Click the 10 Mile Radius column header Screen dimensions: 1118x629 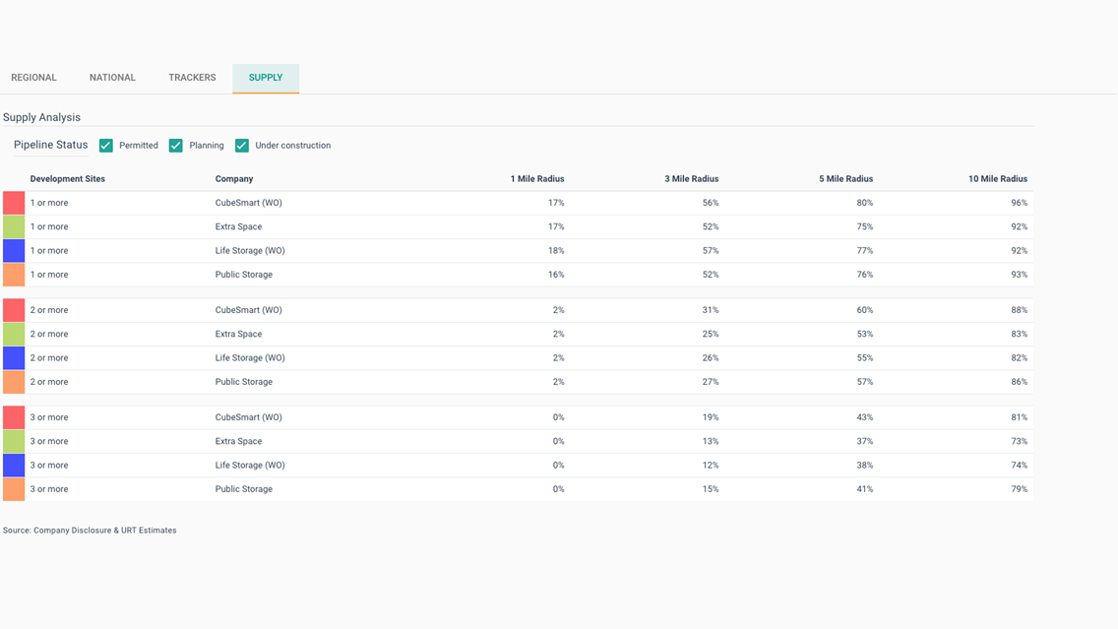point(998,179)
